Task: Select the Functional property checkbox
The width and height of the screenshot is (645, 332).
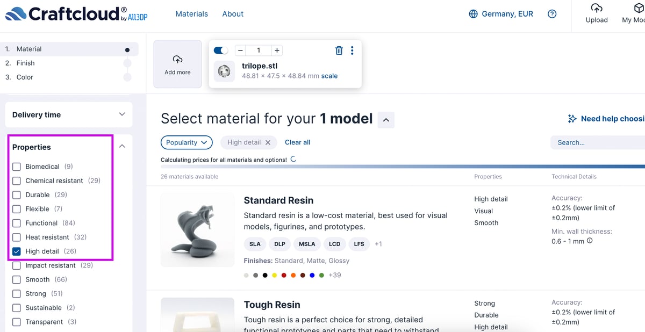Action: click(x=17, y=223)
